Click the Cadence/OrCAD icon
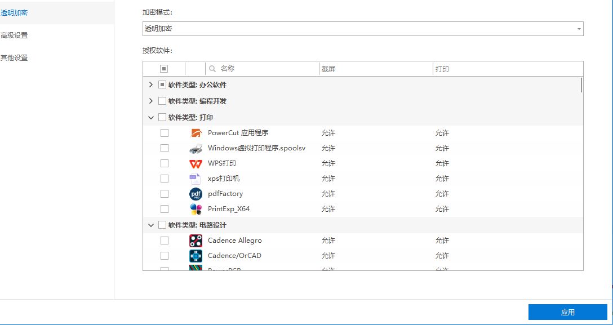This screenshot has width=613, height=325. click(x=196, y=256)
